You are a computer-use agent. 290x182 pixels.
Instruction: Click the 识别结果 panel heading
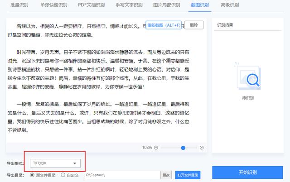[225, 25]
